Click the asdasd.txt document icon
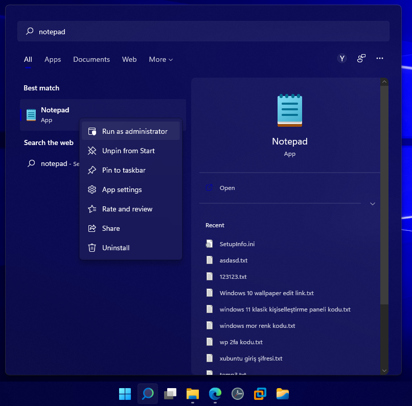Viewport: 412px width, 406px height. [x=210, y=260]
